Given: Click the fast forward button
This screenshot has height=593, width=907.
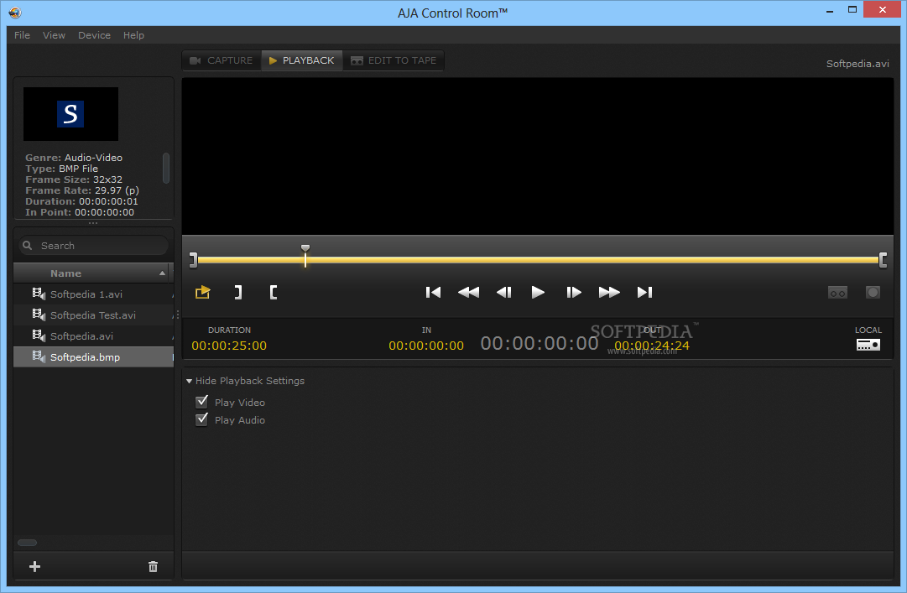Looking at the screenshot, I should [x=609, y=292].
